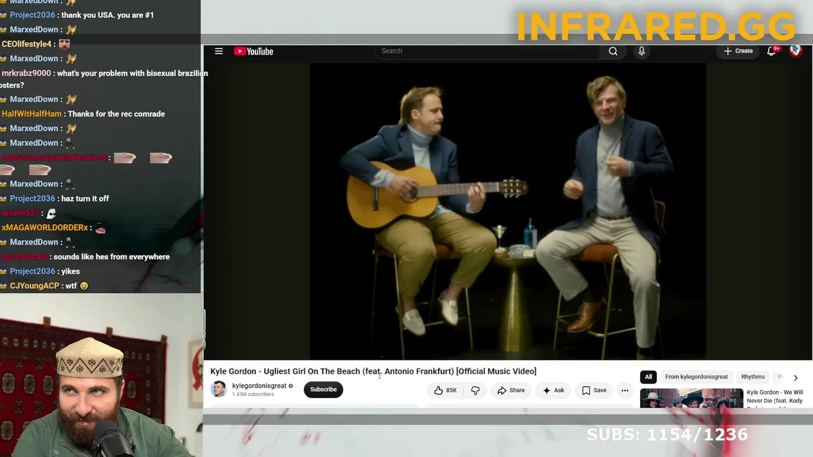Open the account avatar menu
The image size is (813, 457).
[x=795, y=51]
